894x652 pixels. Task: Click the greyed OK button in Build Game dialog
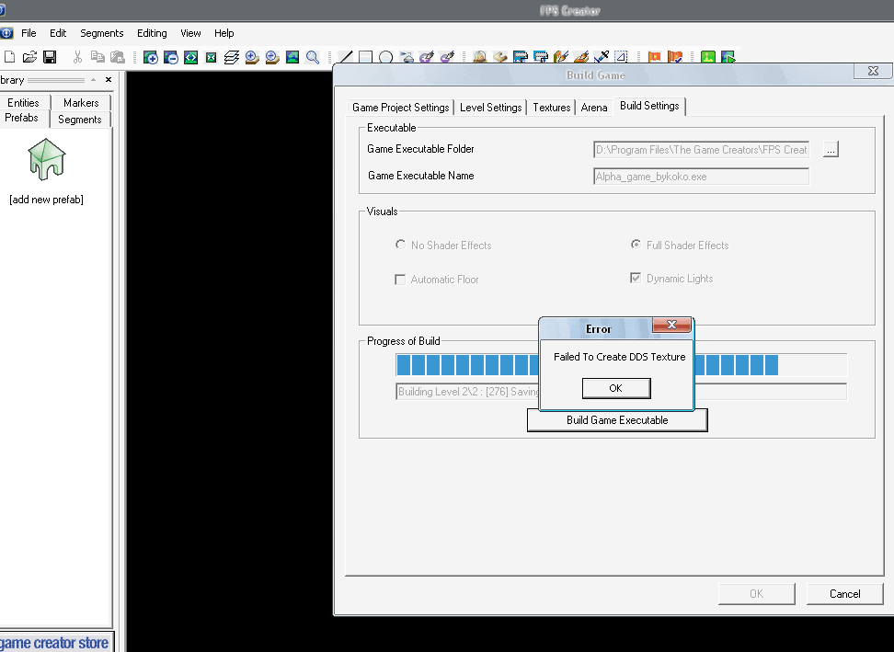click(757, 594)
